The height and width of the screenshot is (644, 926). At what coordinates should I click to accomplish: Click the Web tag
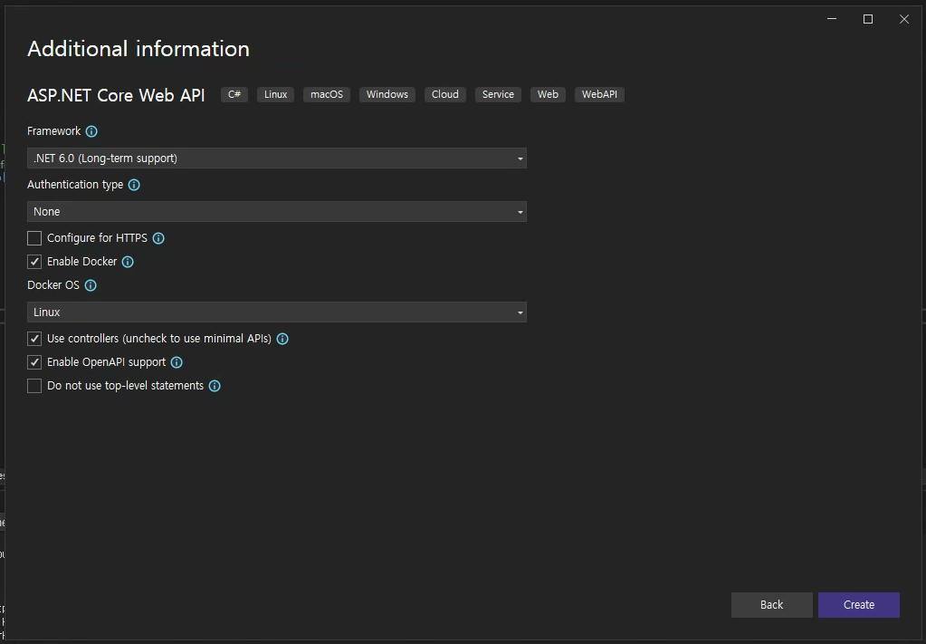[548, 94]
